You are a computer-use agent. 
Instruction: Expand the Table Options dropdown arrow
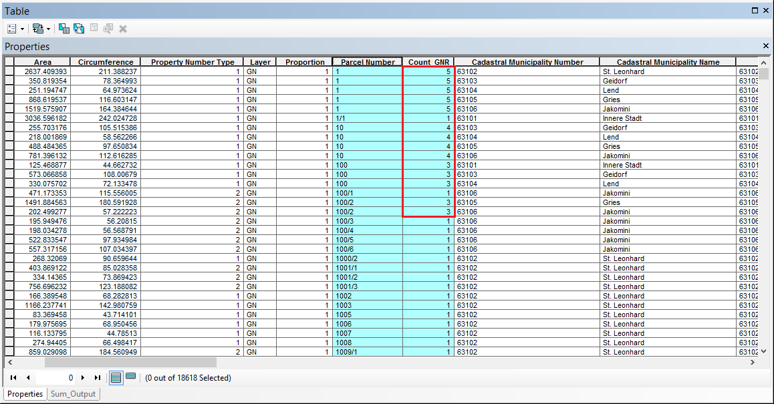(x=22, y=29)
